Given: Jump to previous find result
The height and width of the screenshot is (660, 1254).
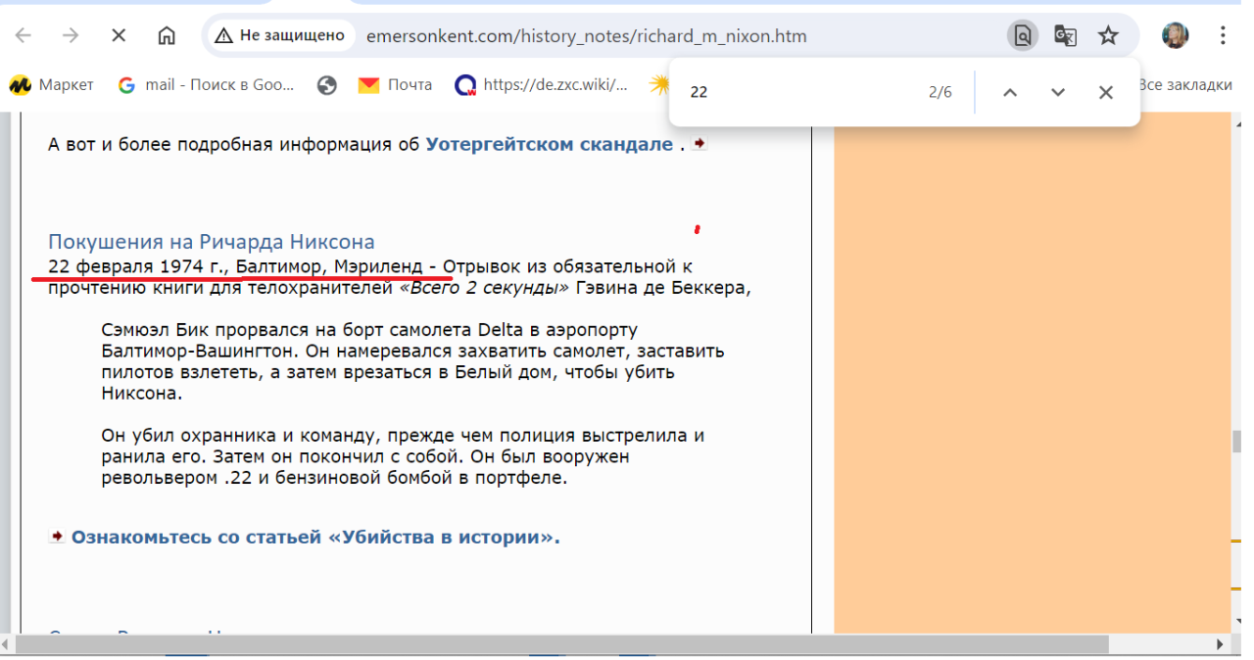Looking at the screenshot, I should click(x=1010, y=92).
